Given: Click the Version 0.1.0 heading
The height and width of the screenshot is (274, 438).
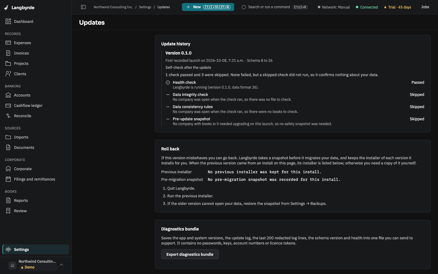Looking at the screenshot, I should click(179, 53).
